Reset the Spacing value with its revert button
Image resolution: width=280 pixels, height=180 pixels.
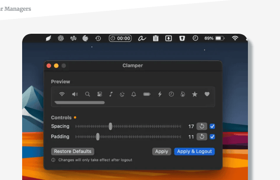202,126
